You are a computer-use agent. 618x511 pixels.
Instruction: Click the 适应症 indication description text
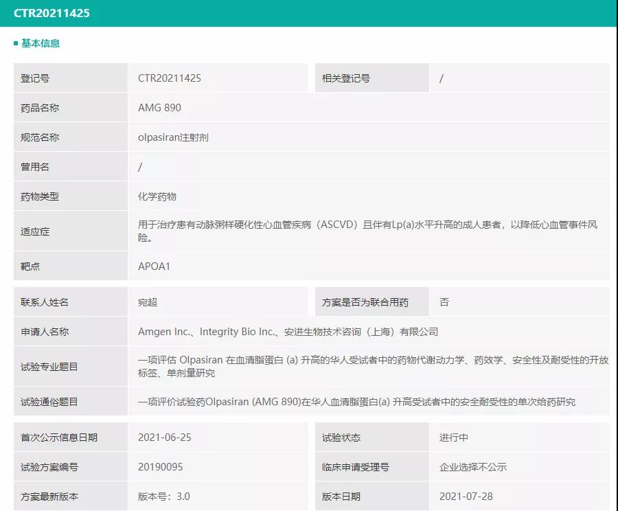(x=367, y=231)
